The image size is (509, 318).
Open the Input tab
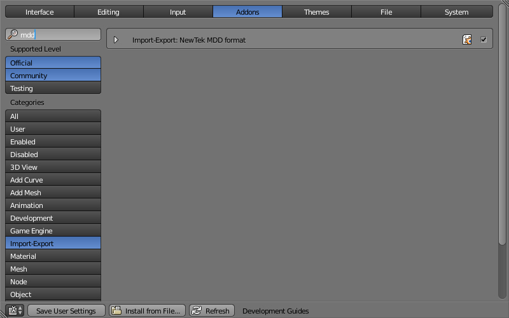178,12
